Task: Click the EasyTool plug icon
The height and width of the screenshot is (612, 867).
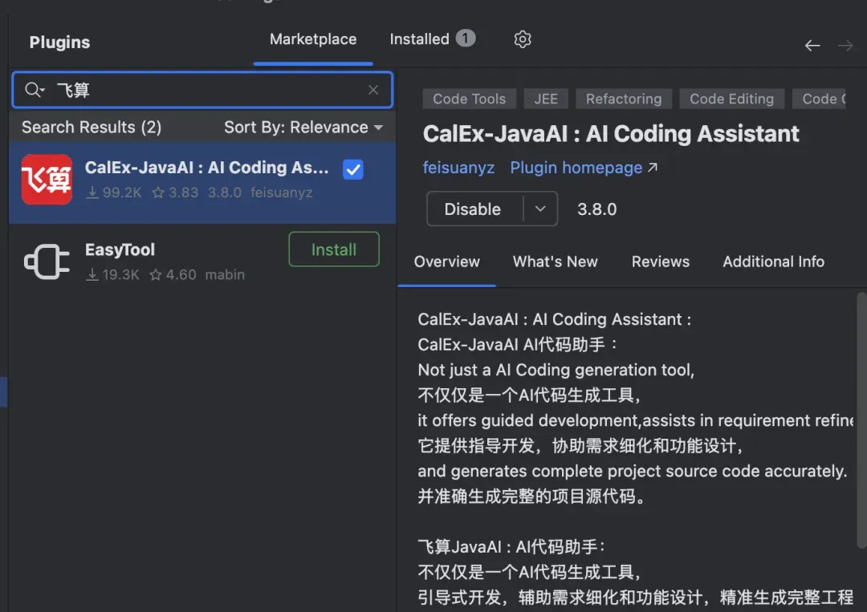Action: 47,261
